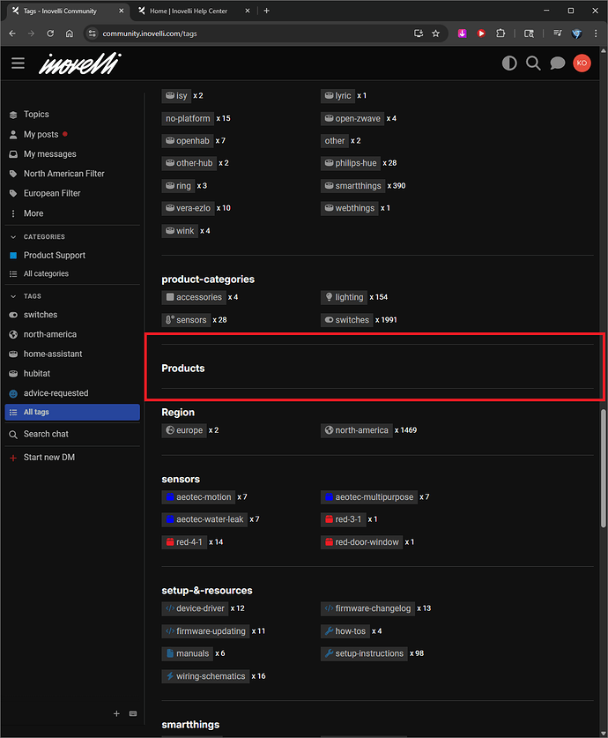Select the Tags - Inovelli Community tab
The image size is (608, 738).
click(67, 11)
